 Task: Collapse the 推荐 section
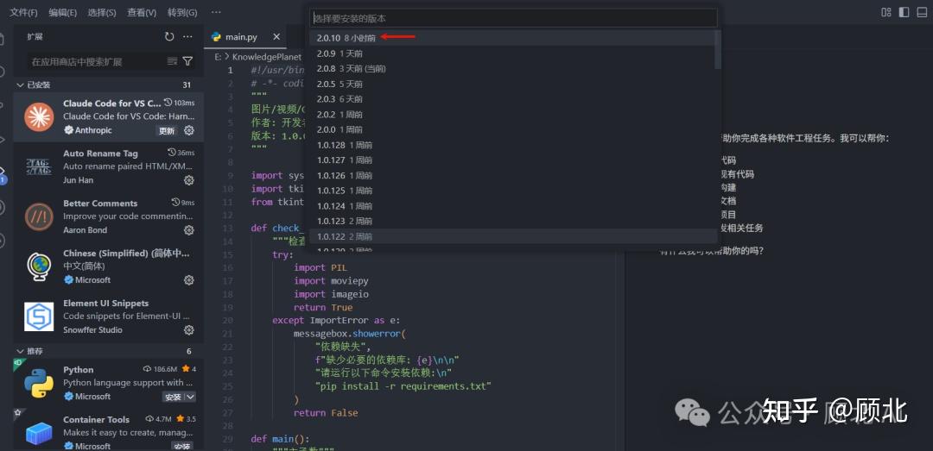[109, 351]
